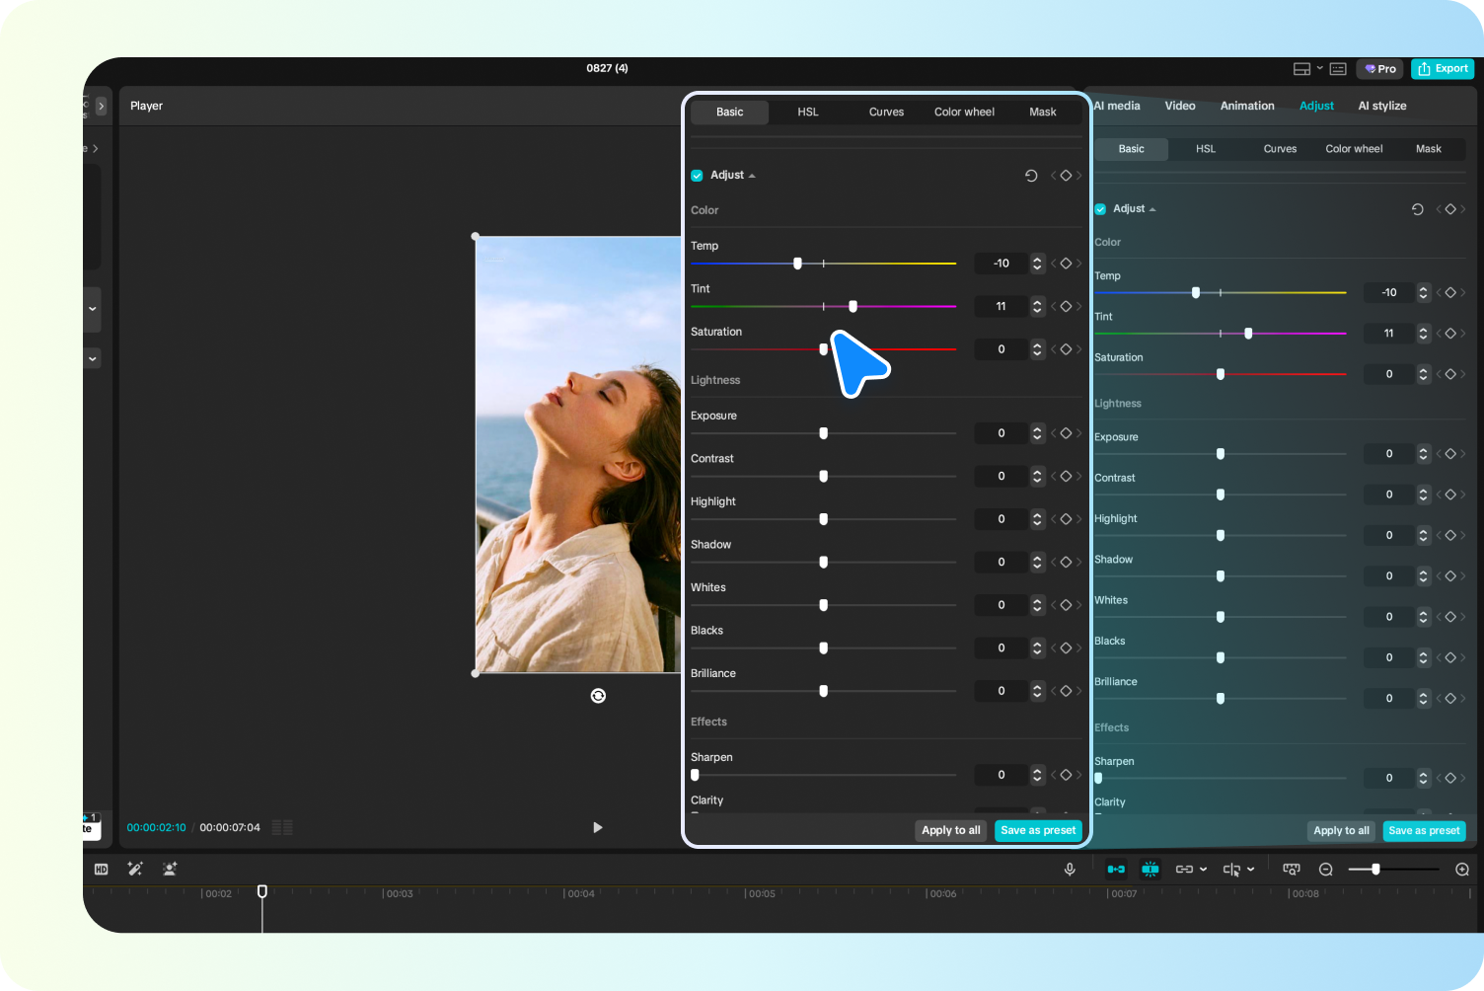Adjust the timeline zoom slider handle
The image size is (1484, 991).
[1375, 870]
